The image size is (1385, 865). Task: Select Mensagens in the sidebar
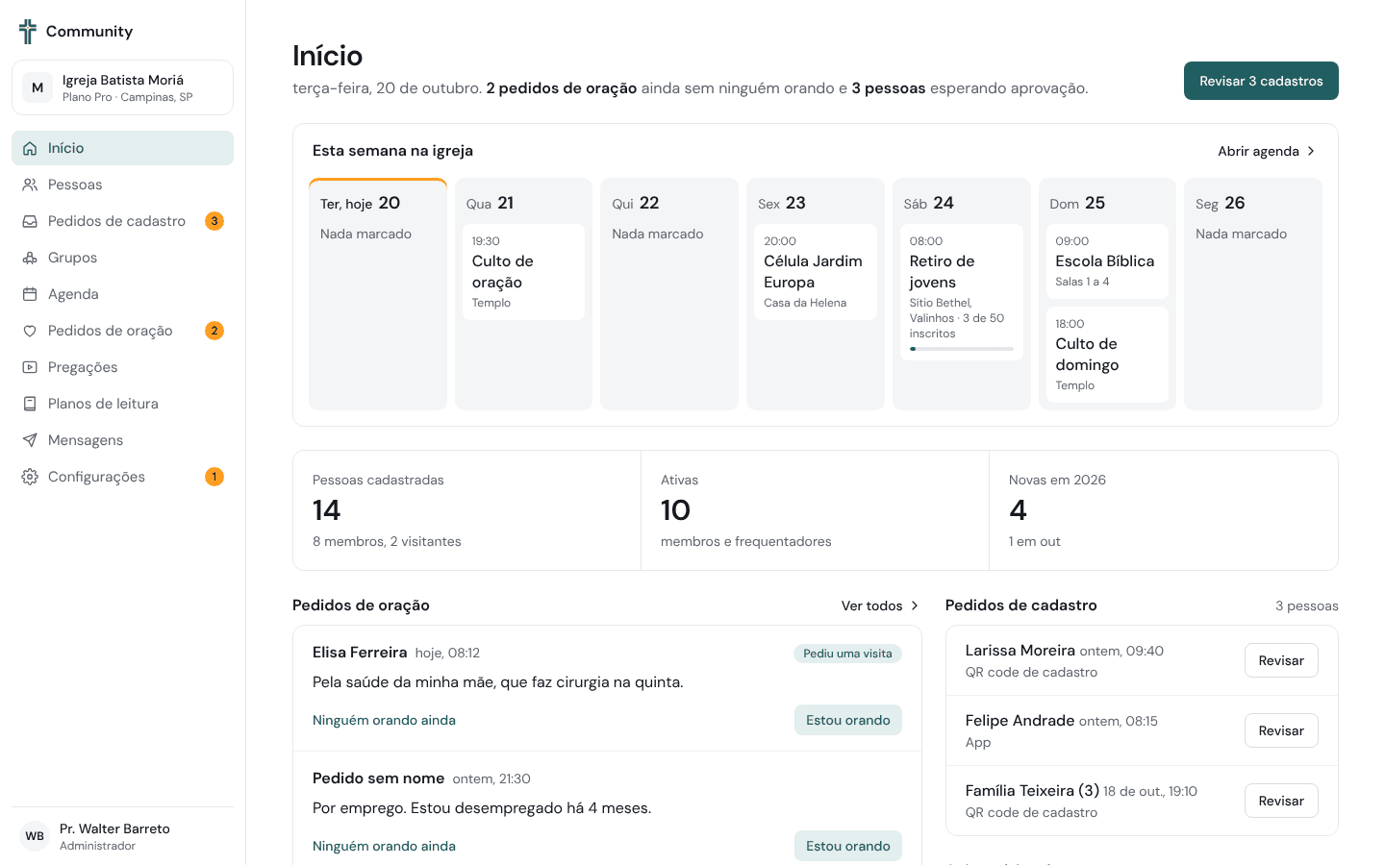(x=122, y=440)
